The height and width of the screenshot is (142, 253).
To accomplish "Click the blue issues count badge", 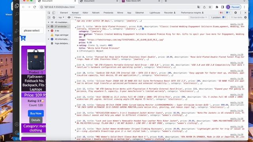I will pos(228,13).
